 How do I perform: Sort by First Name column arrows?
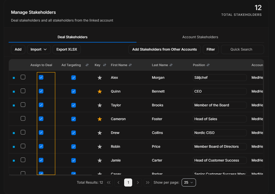130,65
